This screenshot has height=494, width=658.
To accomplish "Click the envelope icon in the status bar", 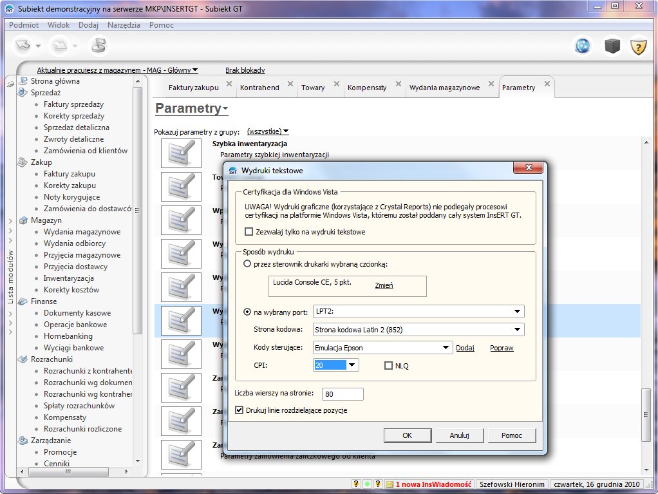I will pos(389,484).
